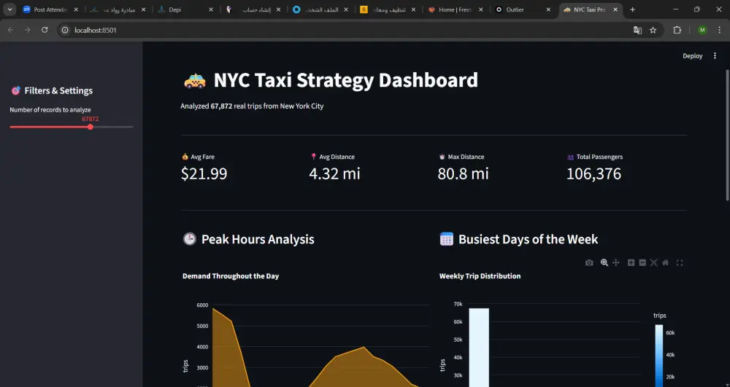This screenshot has width=730, height=387.
Task: Go forward with browser forward arrow
Action: (28, 30)
